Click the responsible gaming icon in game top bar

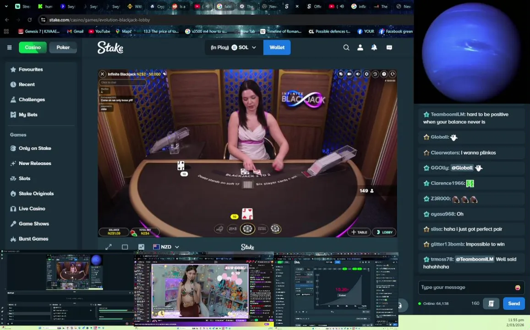393,74
